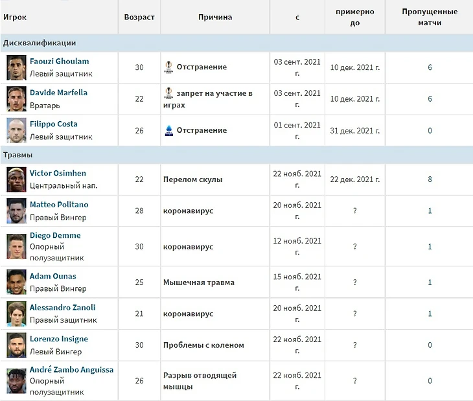
Task: Open Adam Ounas's player photo
Action: [x=16, y=282]
